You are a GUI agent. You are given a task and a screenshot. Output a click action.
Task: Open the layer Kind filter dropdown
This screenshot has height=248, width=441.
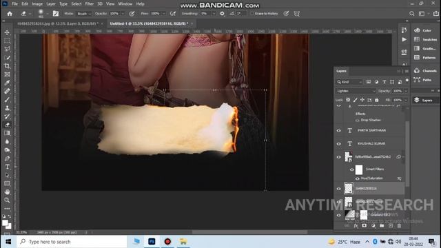tap(349, 82)
